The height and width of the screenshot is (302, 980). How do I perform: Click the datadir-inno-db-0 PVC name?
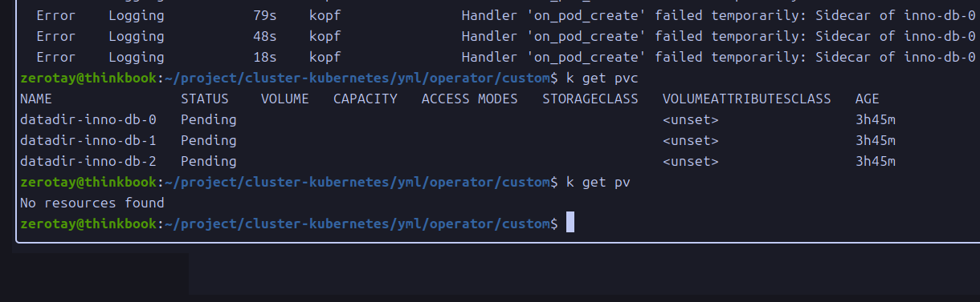tap(88, 119)
